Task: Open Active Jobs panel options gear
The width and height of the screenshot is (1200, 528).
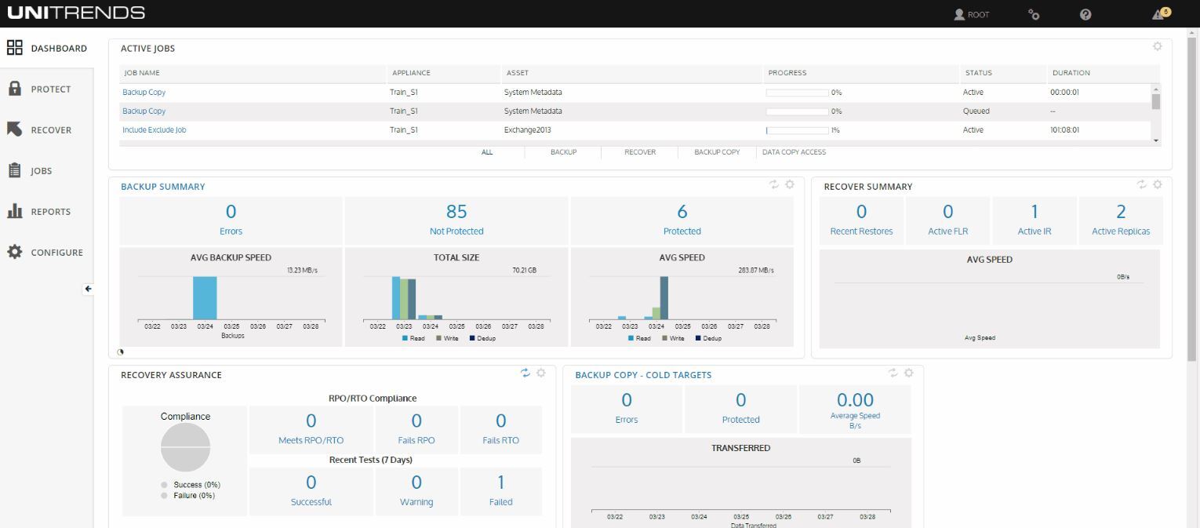Action: (1158, 46)
